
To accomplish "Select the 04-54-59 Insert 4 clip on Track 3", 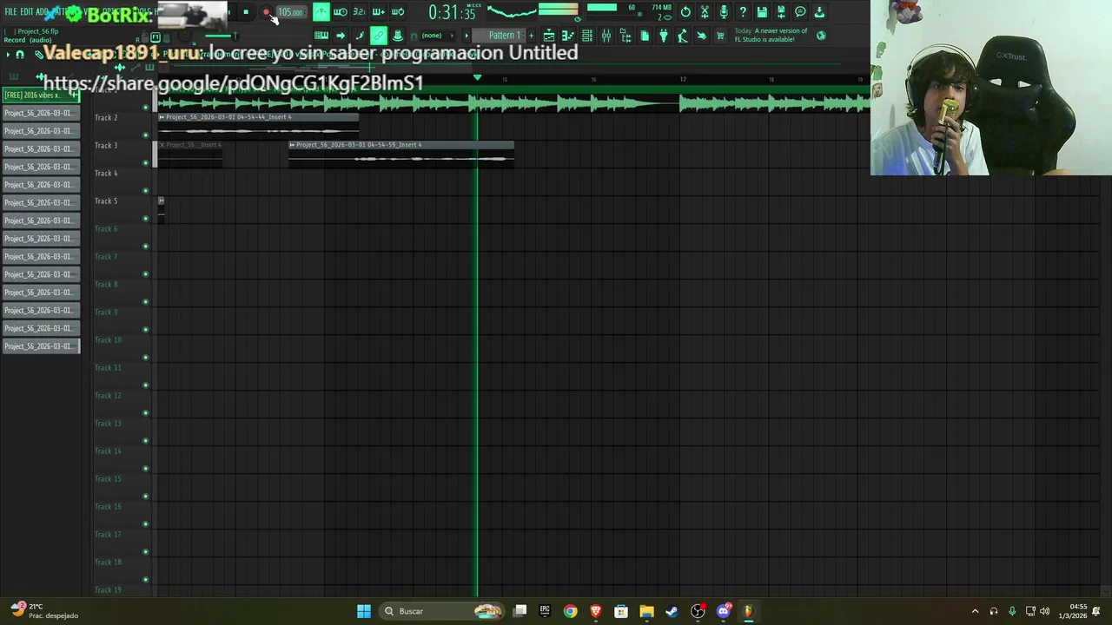I will pos(401,152).
